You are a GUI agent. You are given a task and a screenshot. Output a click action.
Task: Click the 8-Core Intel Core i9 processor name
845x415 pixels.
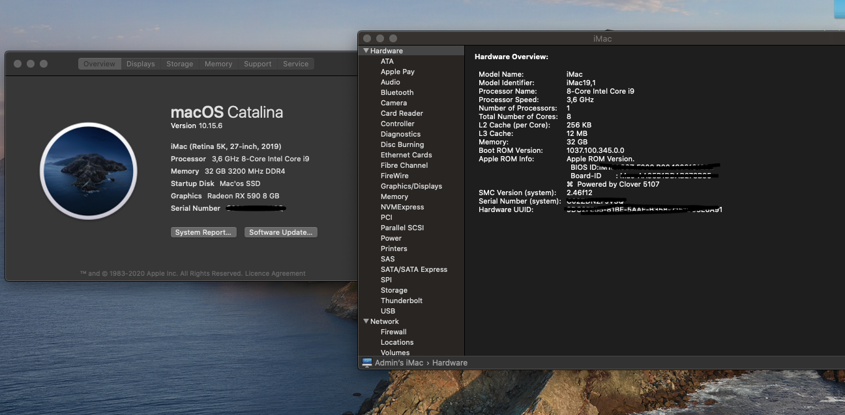(x=600, y=91)
